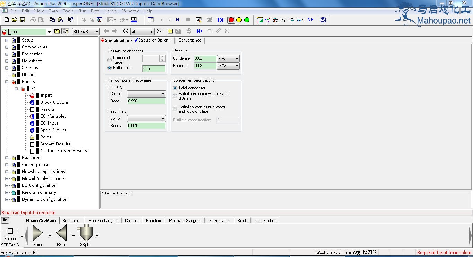
Task: Switch to the Convergence form tab
Action: click(x=190, y=40)
